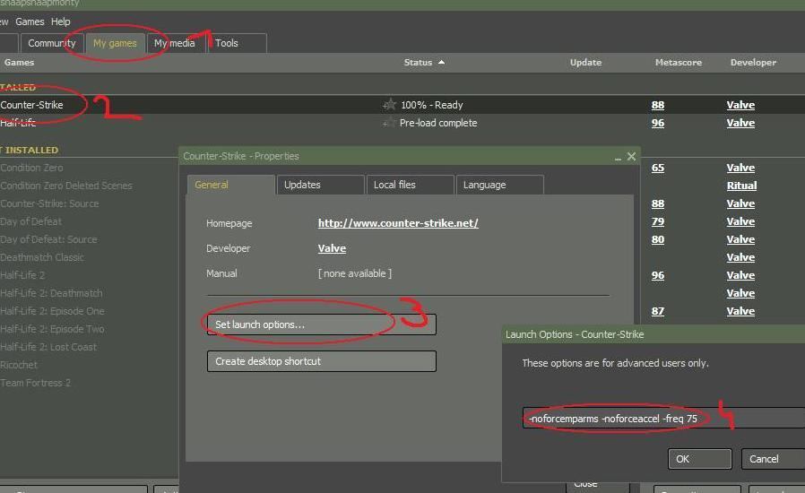Image resolution: width=805 pixels, height=493 pixels.
Task: Select Condition Zero Deleted Scenes
Action: pyautogui.click(x=66, y=186)
